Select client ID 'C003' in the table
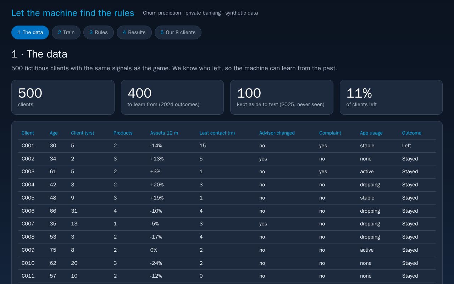 coord(28,171)
